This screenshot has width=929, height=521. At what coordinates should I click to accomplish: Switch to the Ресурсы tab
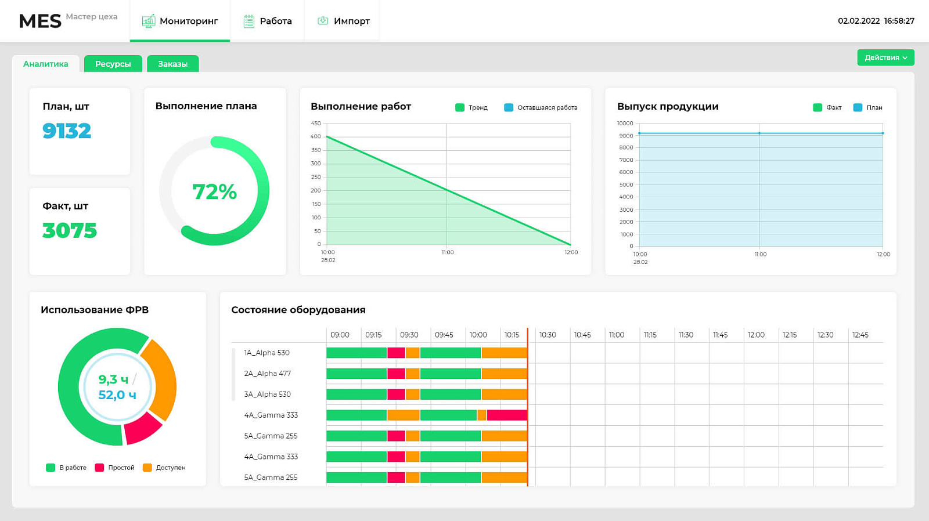pos(113,64)
